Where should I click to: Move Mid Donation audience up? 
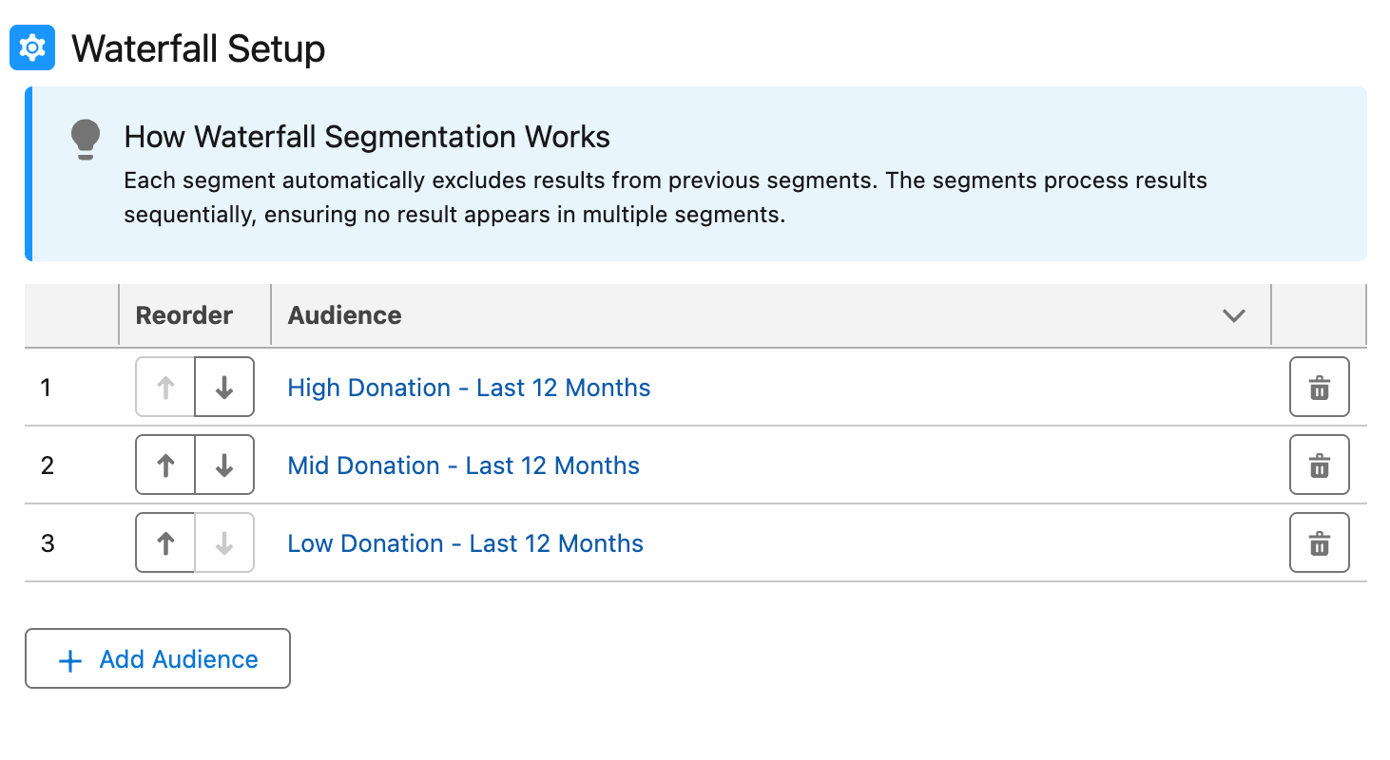click(165, 465)
